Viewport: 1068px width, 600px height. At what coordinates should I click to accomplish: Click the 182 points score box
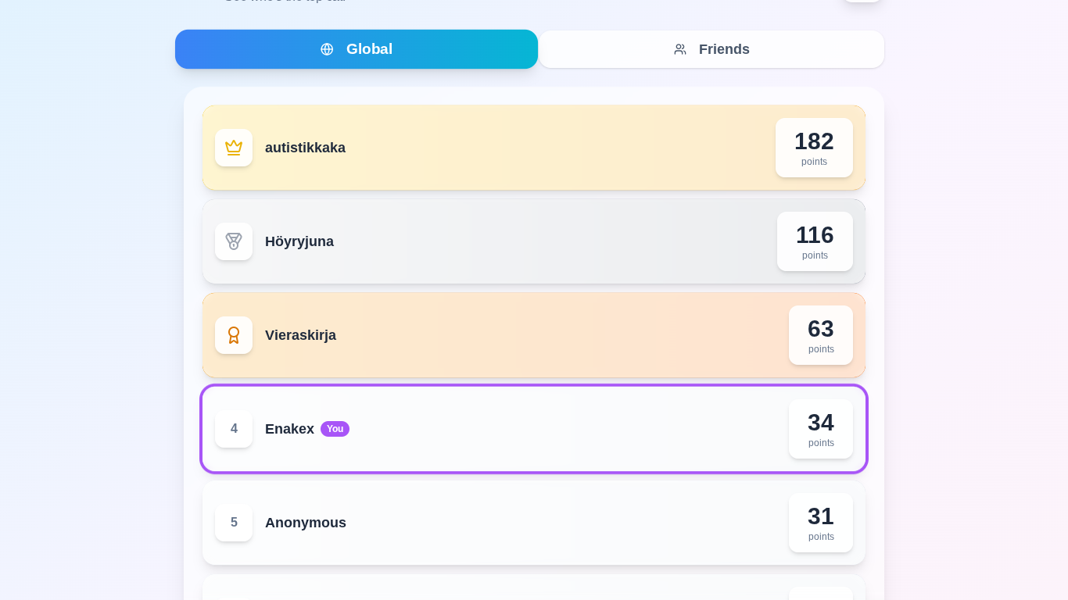tap(814, 148)
